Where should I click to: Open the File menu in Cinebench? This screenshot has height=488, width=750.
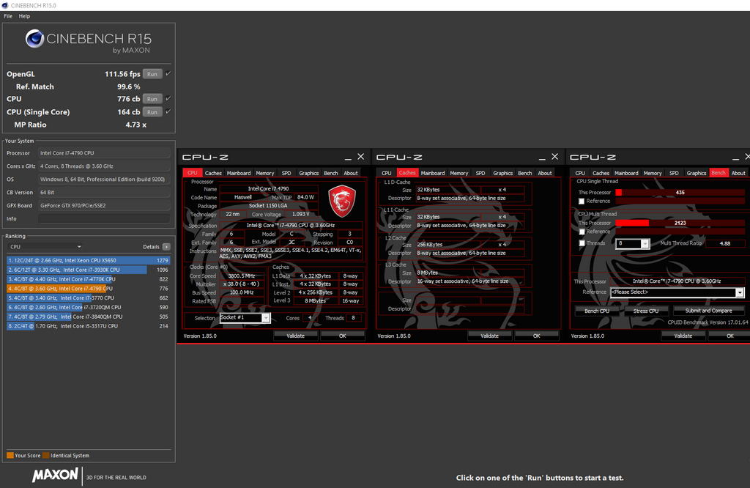click(x=7, y=15)
